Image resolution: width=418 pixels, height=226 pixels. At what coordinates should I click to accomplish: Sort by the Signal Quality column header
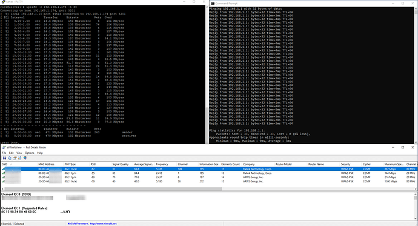pos(122,164)
